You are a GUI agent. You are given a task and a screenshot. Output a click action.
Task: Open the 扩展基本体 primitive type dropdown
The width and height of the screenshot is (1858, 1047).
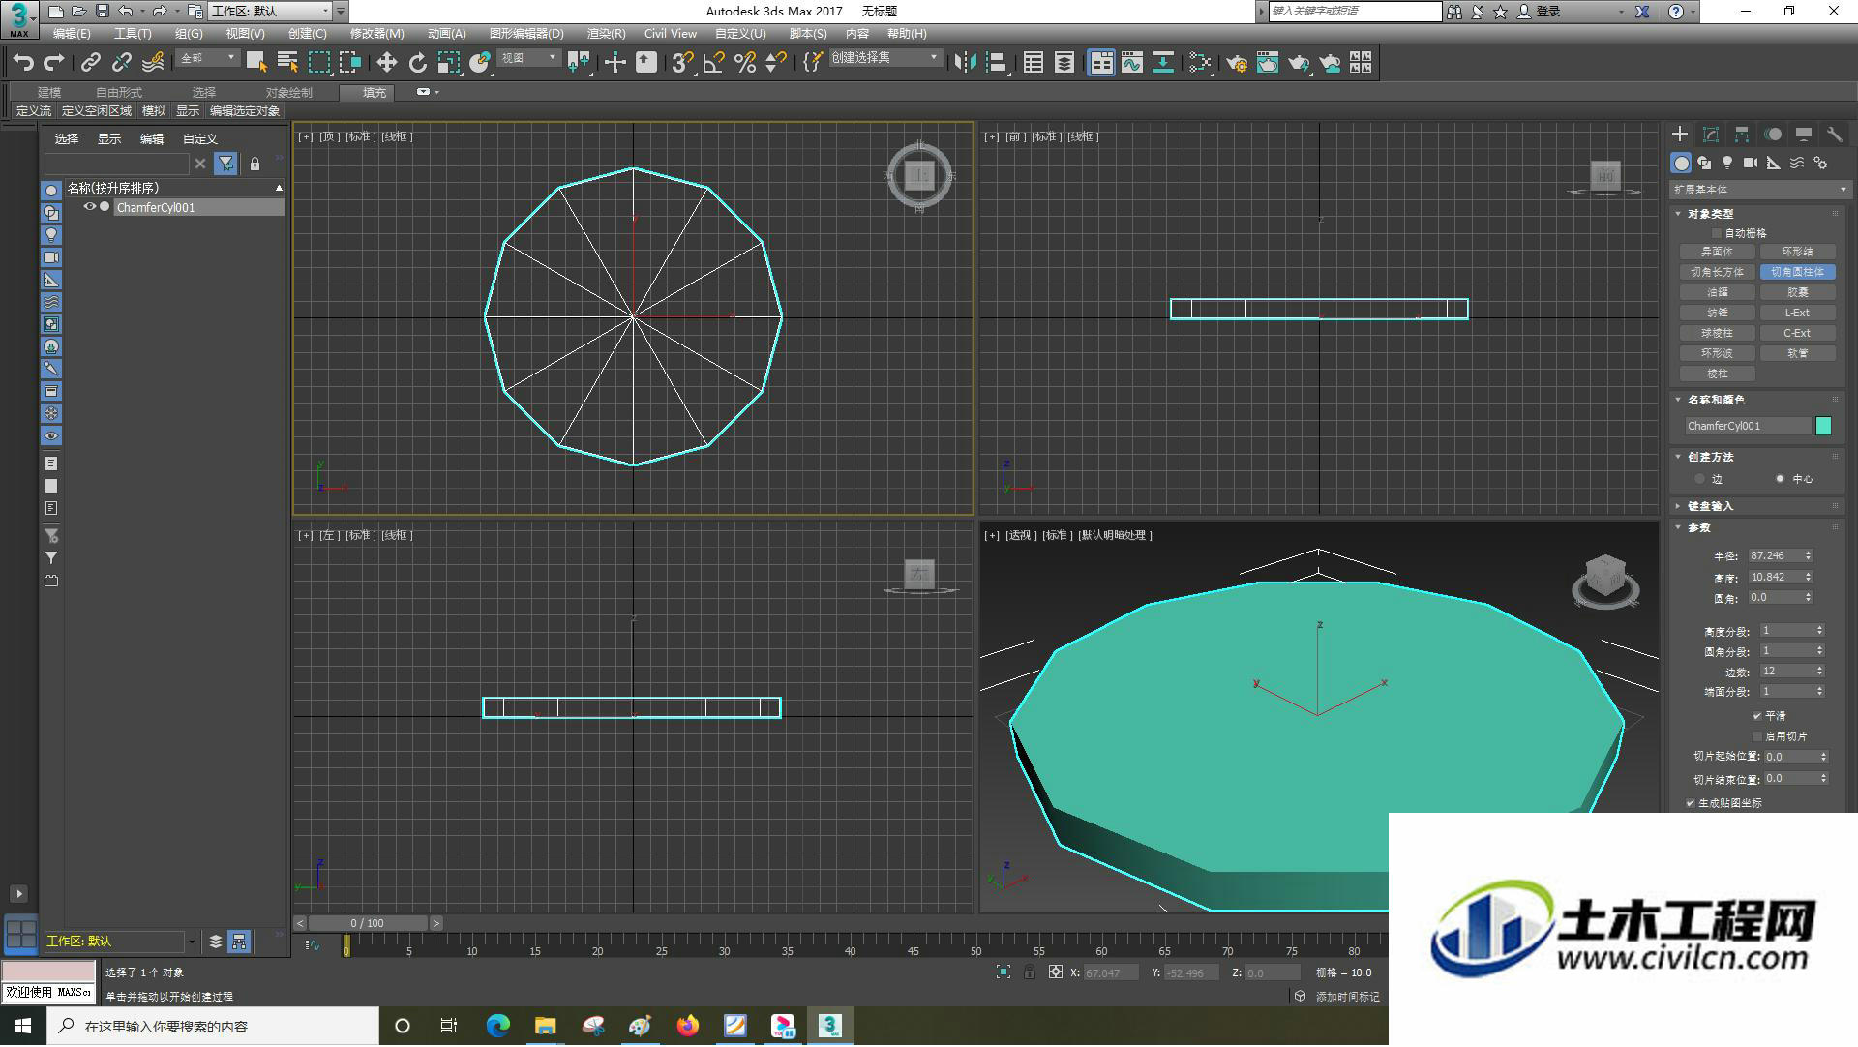click(x=1759, y=190)
